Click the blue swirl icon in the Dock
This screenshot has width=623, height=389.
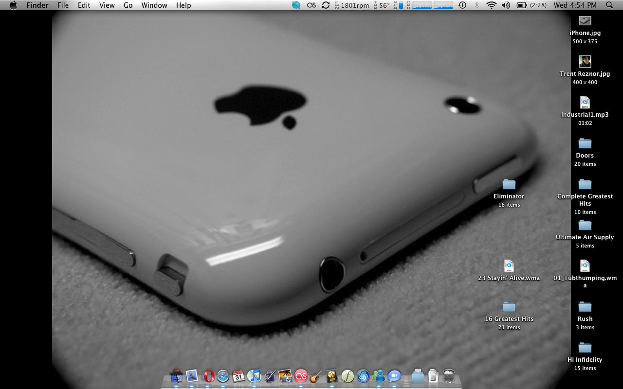click(363, 376)
